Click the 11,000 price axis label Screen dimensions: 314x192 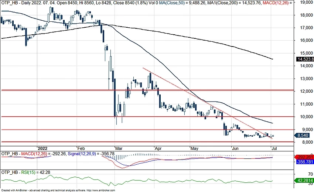pos(306,104)
